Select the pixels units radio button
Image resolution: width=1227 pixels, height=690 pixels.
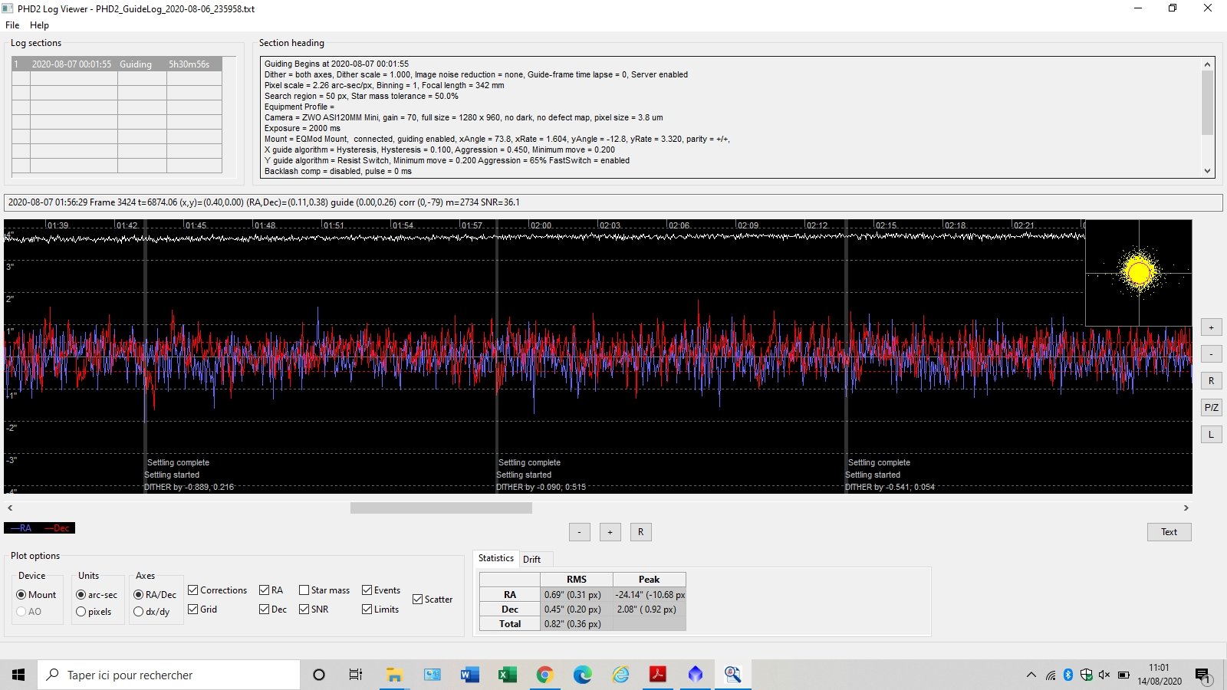[81, 612]
